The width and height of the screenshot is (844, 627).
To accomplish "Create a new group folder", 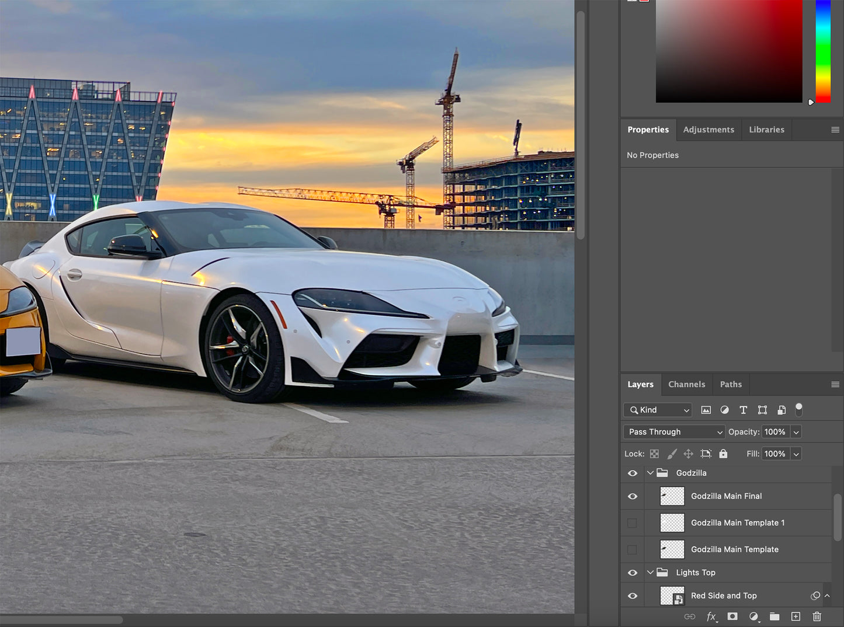I will point(774,616).
